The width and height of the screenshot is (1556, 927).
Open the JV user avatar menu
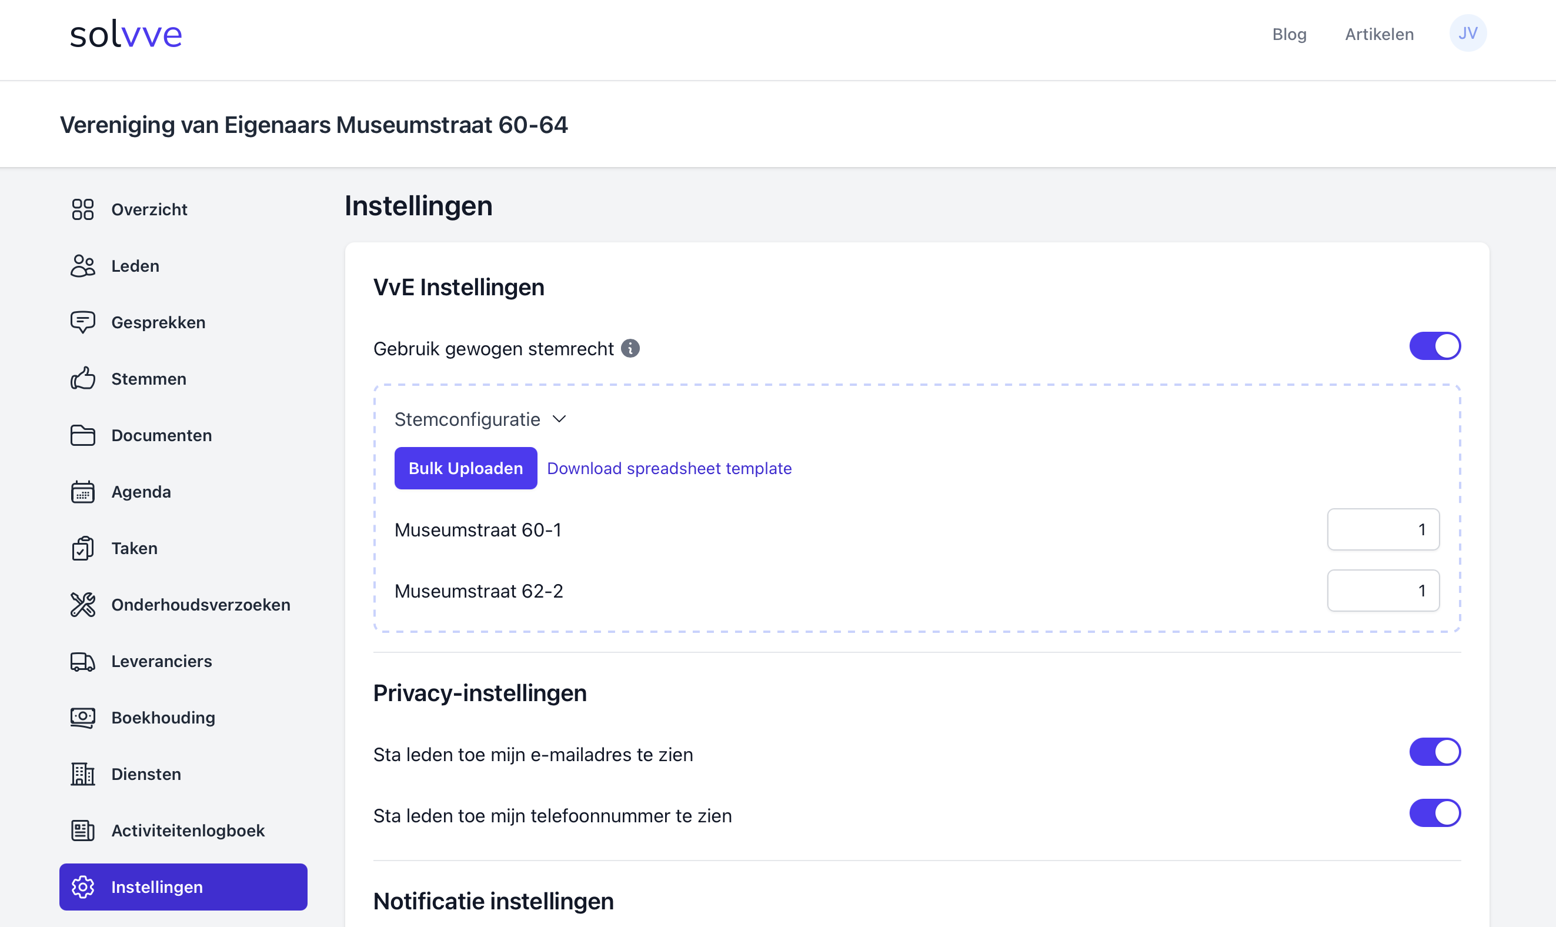coord(1467,34)
